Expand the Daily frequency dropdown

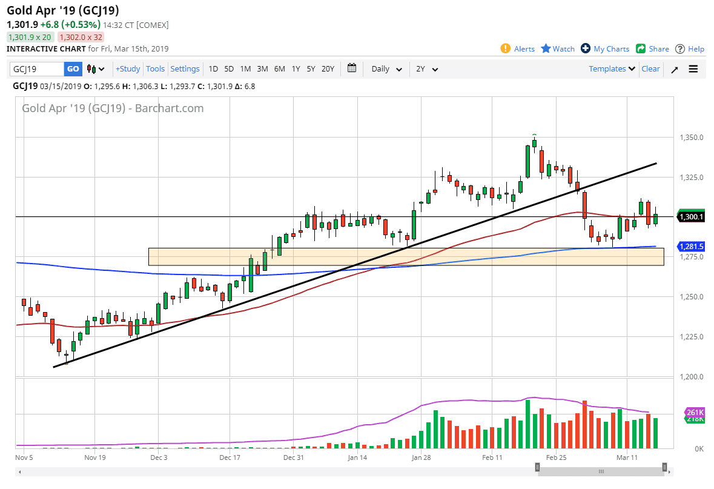click(x=386, y=69)
